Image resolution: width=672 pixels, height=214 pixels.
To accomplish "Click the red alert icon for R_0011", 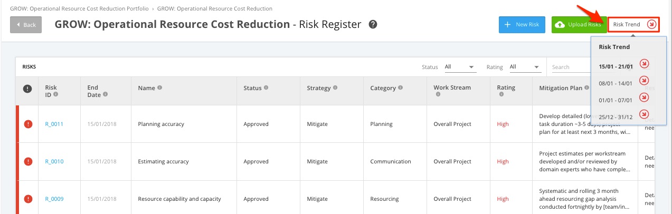I will click(28, 124).
